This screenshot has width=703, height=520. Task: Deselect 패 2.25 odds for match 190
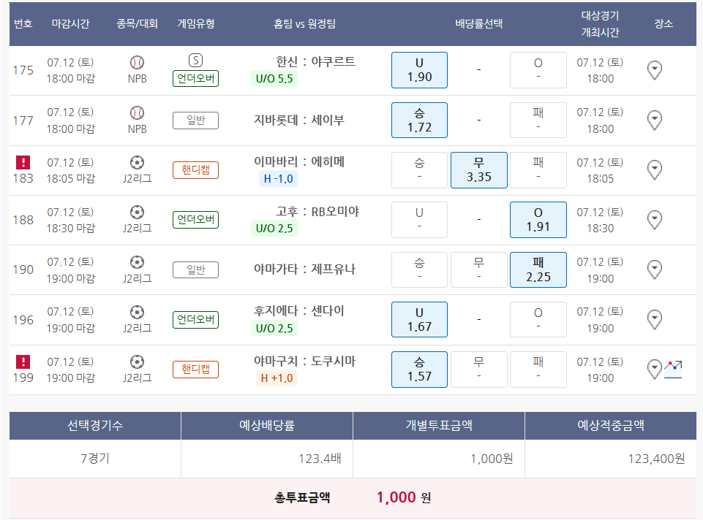point(538,269)
